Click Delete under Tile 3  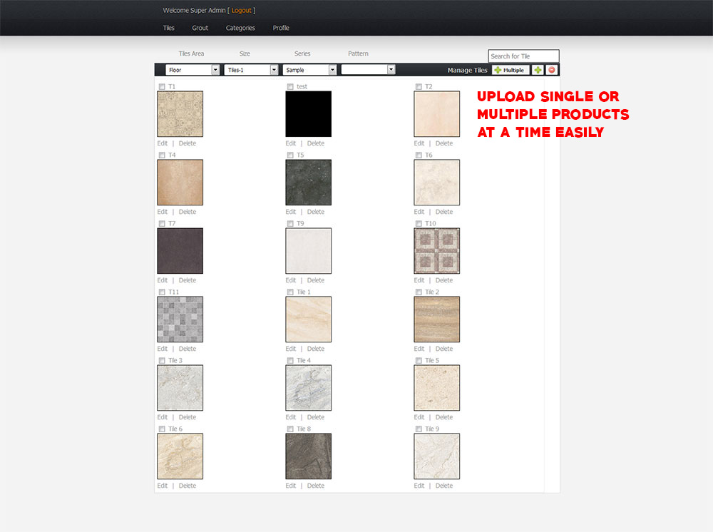188,417
